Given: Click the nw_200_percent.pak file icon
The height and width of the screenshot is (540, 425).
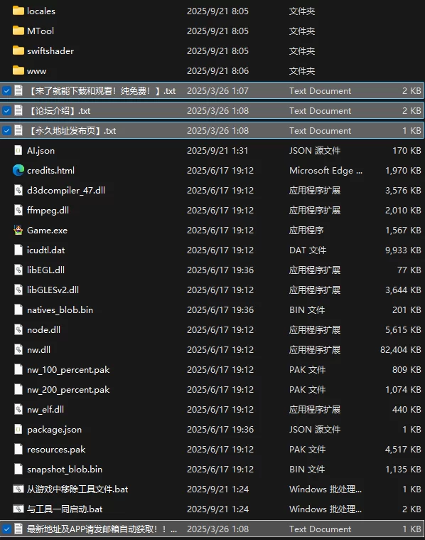Looking at the screenshot, I should pyautogui.click(x=18, y=389).
